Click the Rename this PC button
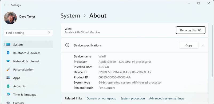 [x=191, y=30]
